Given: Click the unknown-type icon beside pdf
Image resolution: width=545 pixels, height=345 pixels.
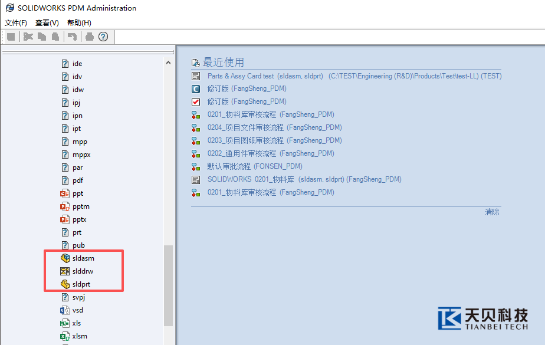Looking at the screenshot, I should click(65, 180).
